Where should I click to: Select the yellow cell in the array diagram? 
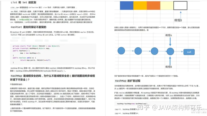coord(140,5)
